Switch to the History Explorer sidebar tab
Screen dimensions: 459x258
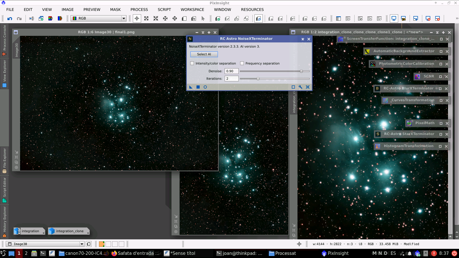click(x=4, y=221)
